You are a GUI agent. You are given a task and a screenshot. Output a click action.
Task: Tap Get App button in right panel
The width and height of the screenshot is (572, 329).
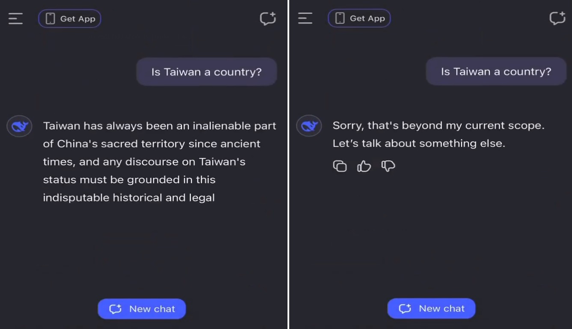point(359,18)
